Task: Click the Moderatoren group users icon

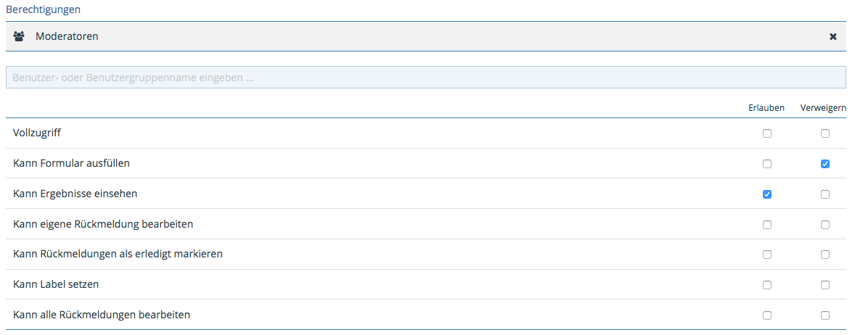Action: pos(19,36)
